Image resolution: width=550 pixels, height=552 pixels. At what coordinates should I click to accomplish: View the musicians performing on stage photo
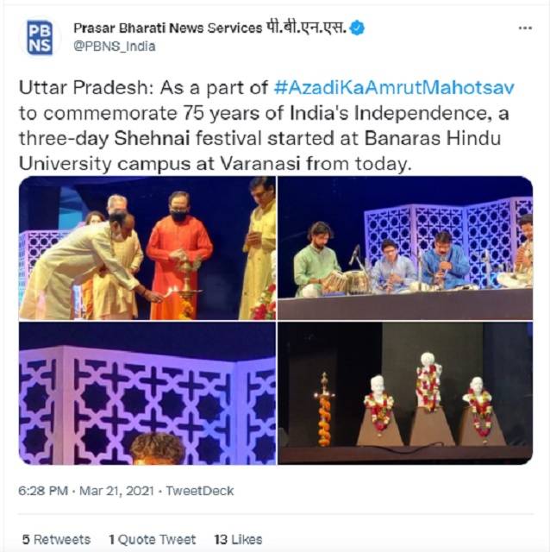tap(405, 248)
